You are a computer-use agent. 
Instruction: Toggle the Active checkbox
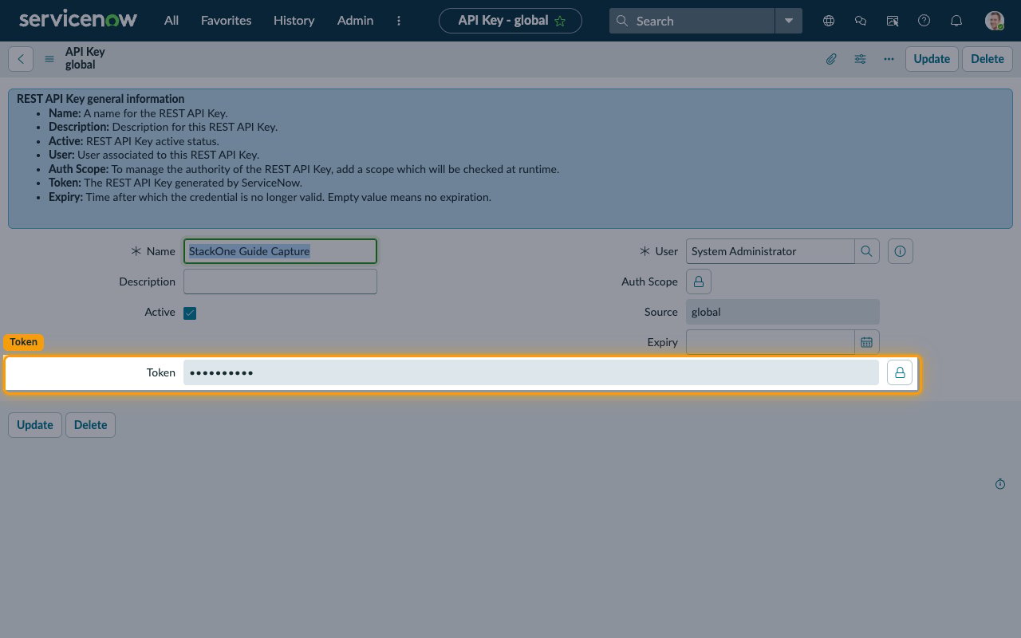(x=190, y=313)
